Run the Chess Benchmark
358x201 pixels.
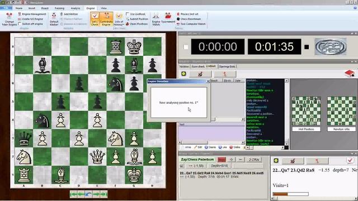point(189,19)
